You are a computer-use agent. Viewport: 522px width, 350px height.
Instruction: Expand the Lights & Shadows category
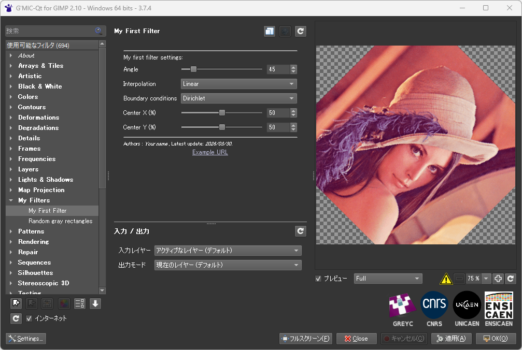click(x=11, y=180)
